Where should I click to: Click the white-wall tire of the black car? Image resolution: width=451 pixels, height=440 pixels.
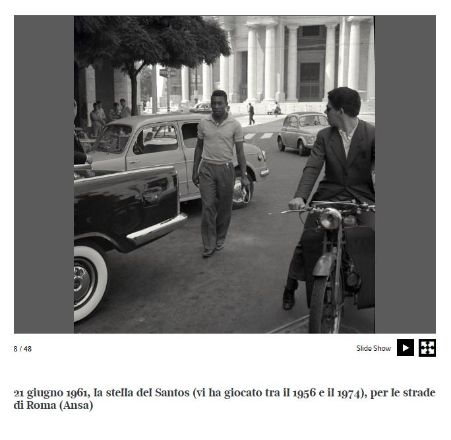(90, 283)
